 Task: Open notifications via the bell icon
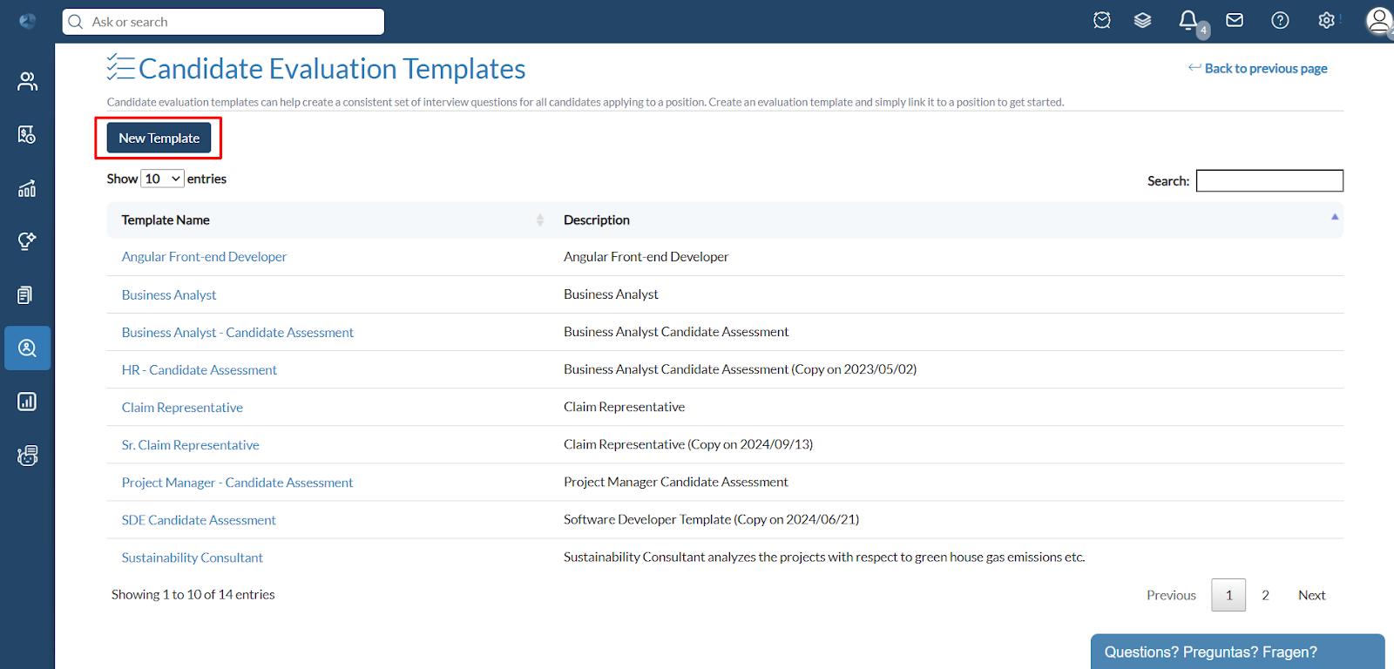pos(1189,21)
